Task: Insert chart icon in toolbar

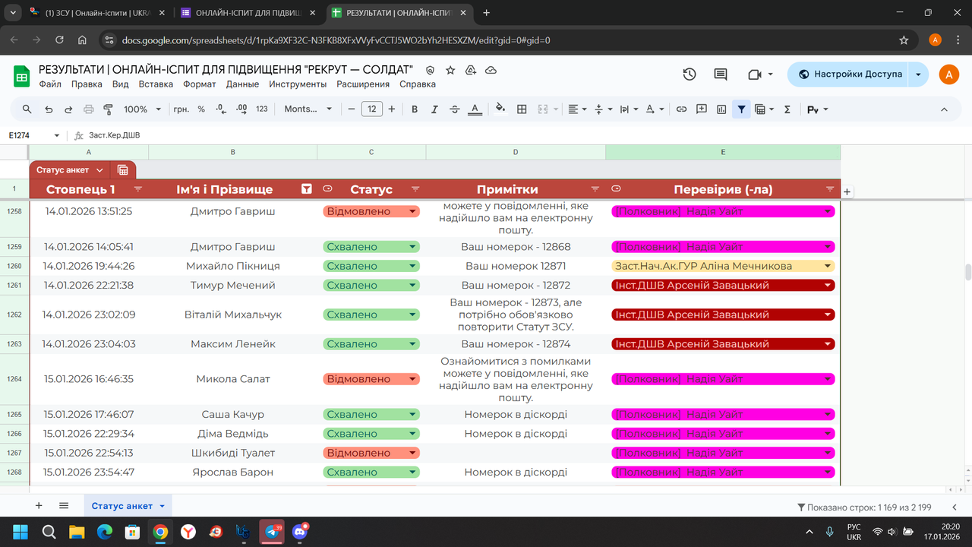Action: tap(721, 109)
